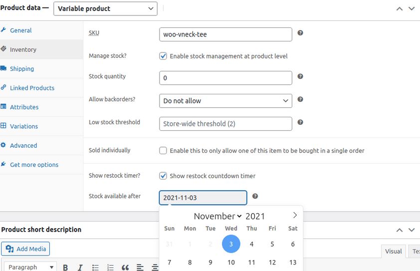This screenshot has height=271, width=420.
Task: Click help icon next to Low stock threshold
Action: click(300, 122)
